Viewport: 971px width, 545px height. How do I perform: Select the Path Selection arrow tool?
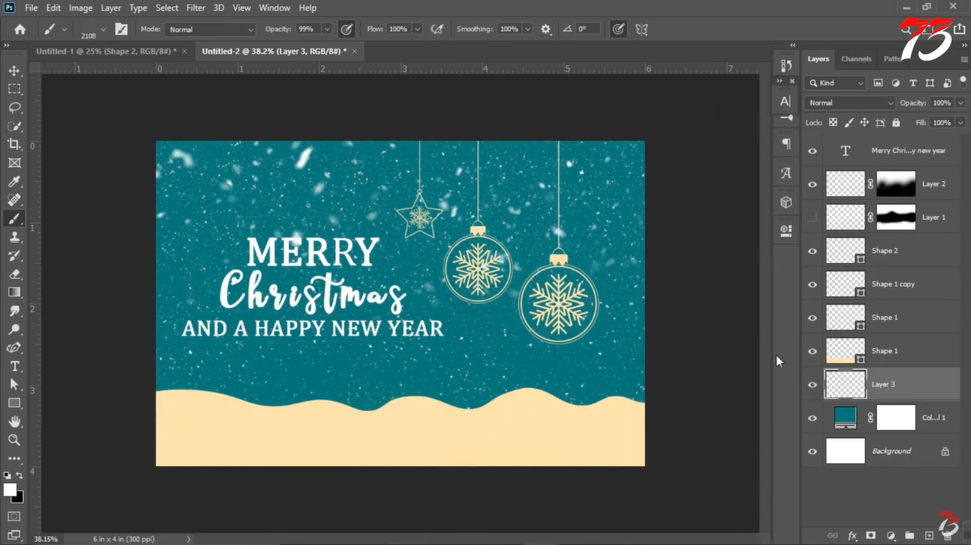click(x=14, y=384)
